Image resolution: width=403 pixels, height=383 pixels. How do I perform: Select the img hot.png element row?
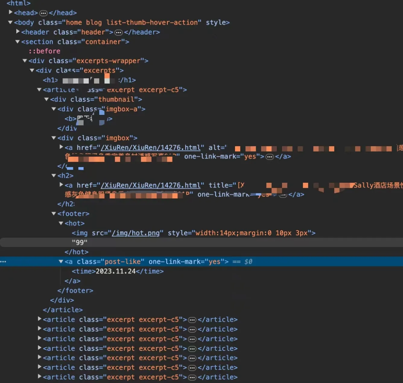pos(194,233)
